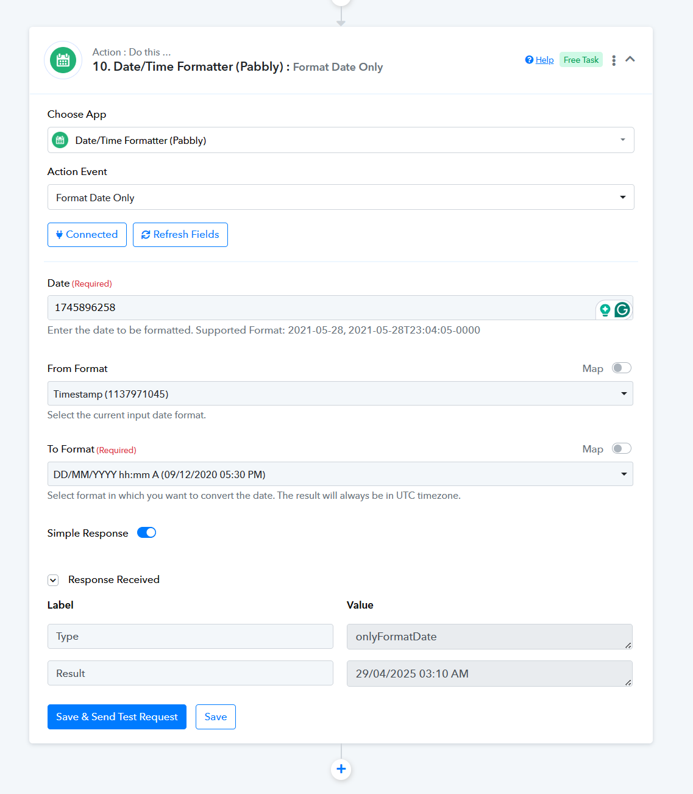Image resolution: width=693 pixels, height=794 pixels.
Task: Click the 29/04/2025 03:10 AM result value
Action: point(489,674)
